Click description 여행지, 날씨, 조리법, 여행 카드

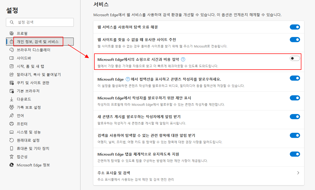pos(160,142)
